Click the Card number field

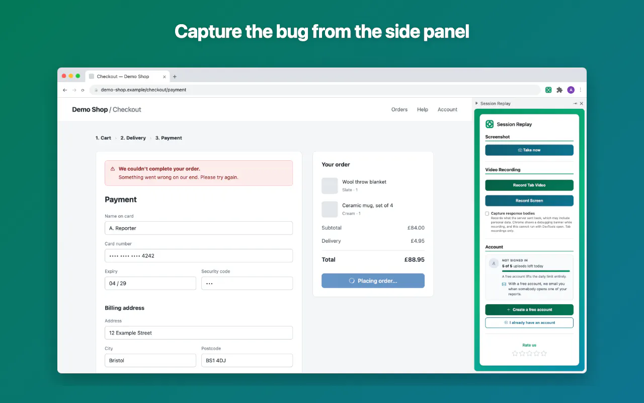pos(199,255)
